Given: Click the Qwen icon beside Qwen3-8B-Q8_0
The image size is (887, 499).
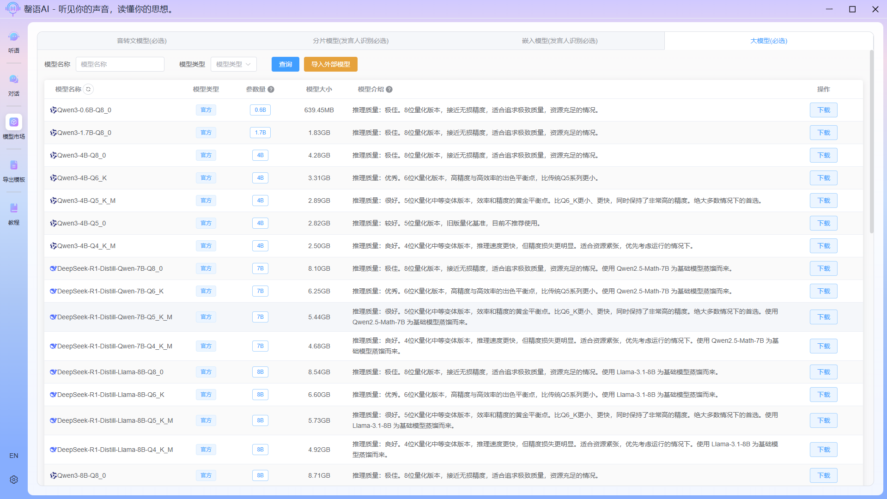Looking at the screenshot, I should [53, 475].
